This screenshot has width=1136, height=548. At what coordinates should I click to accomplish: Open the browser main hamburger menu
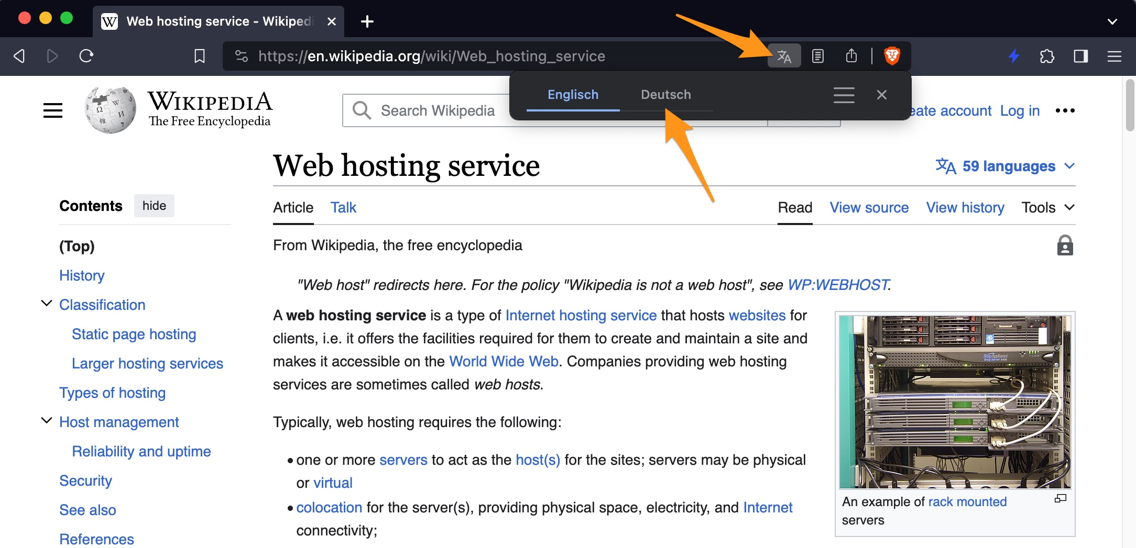click(x=1115, y=56)
